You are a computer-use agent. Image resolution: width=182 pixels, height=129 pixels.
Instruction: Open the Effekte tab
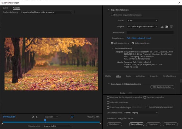[108, 76]
